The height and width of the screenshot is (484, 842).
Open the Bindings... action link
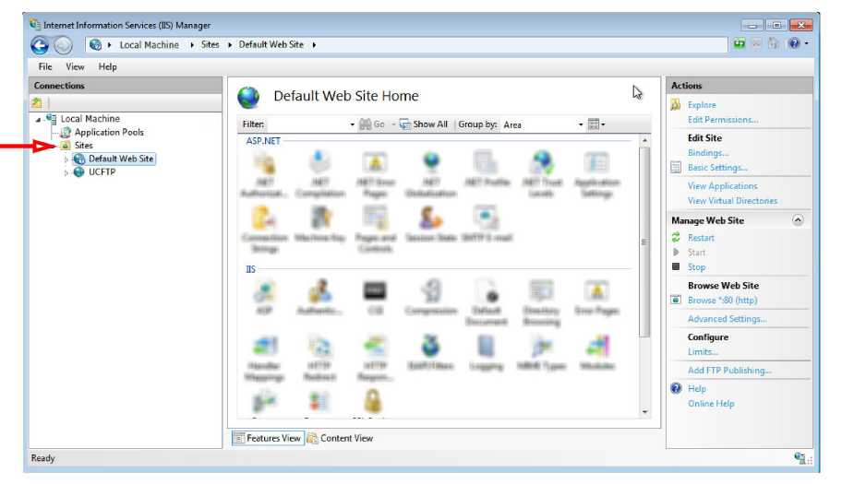click(x=708, y=153)
